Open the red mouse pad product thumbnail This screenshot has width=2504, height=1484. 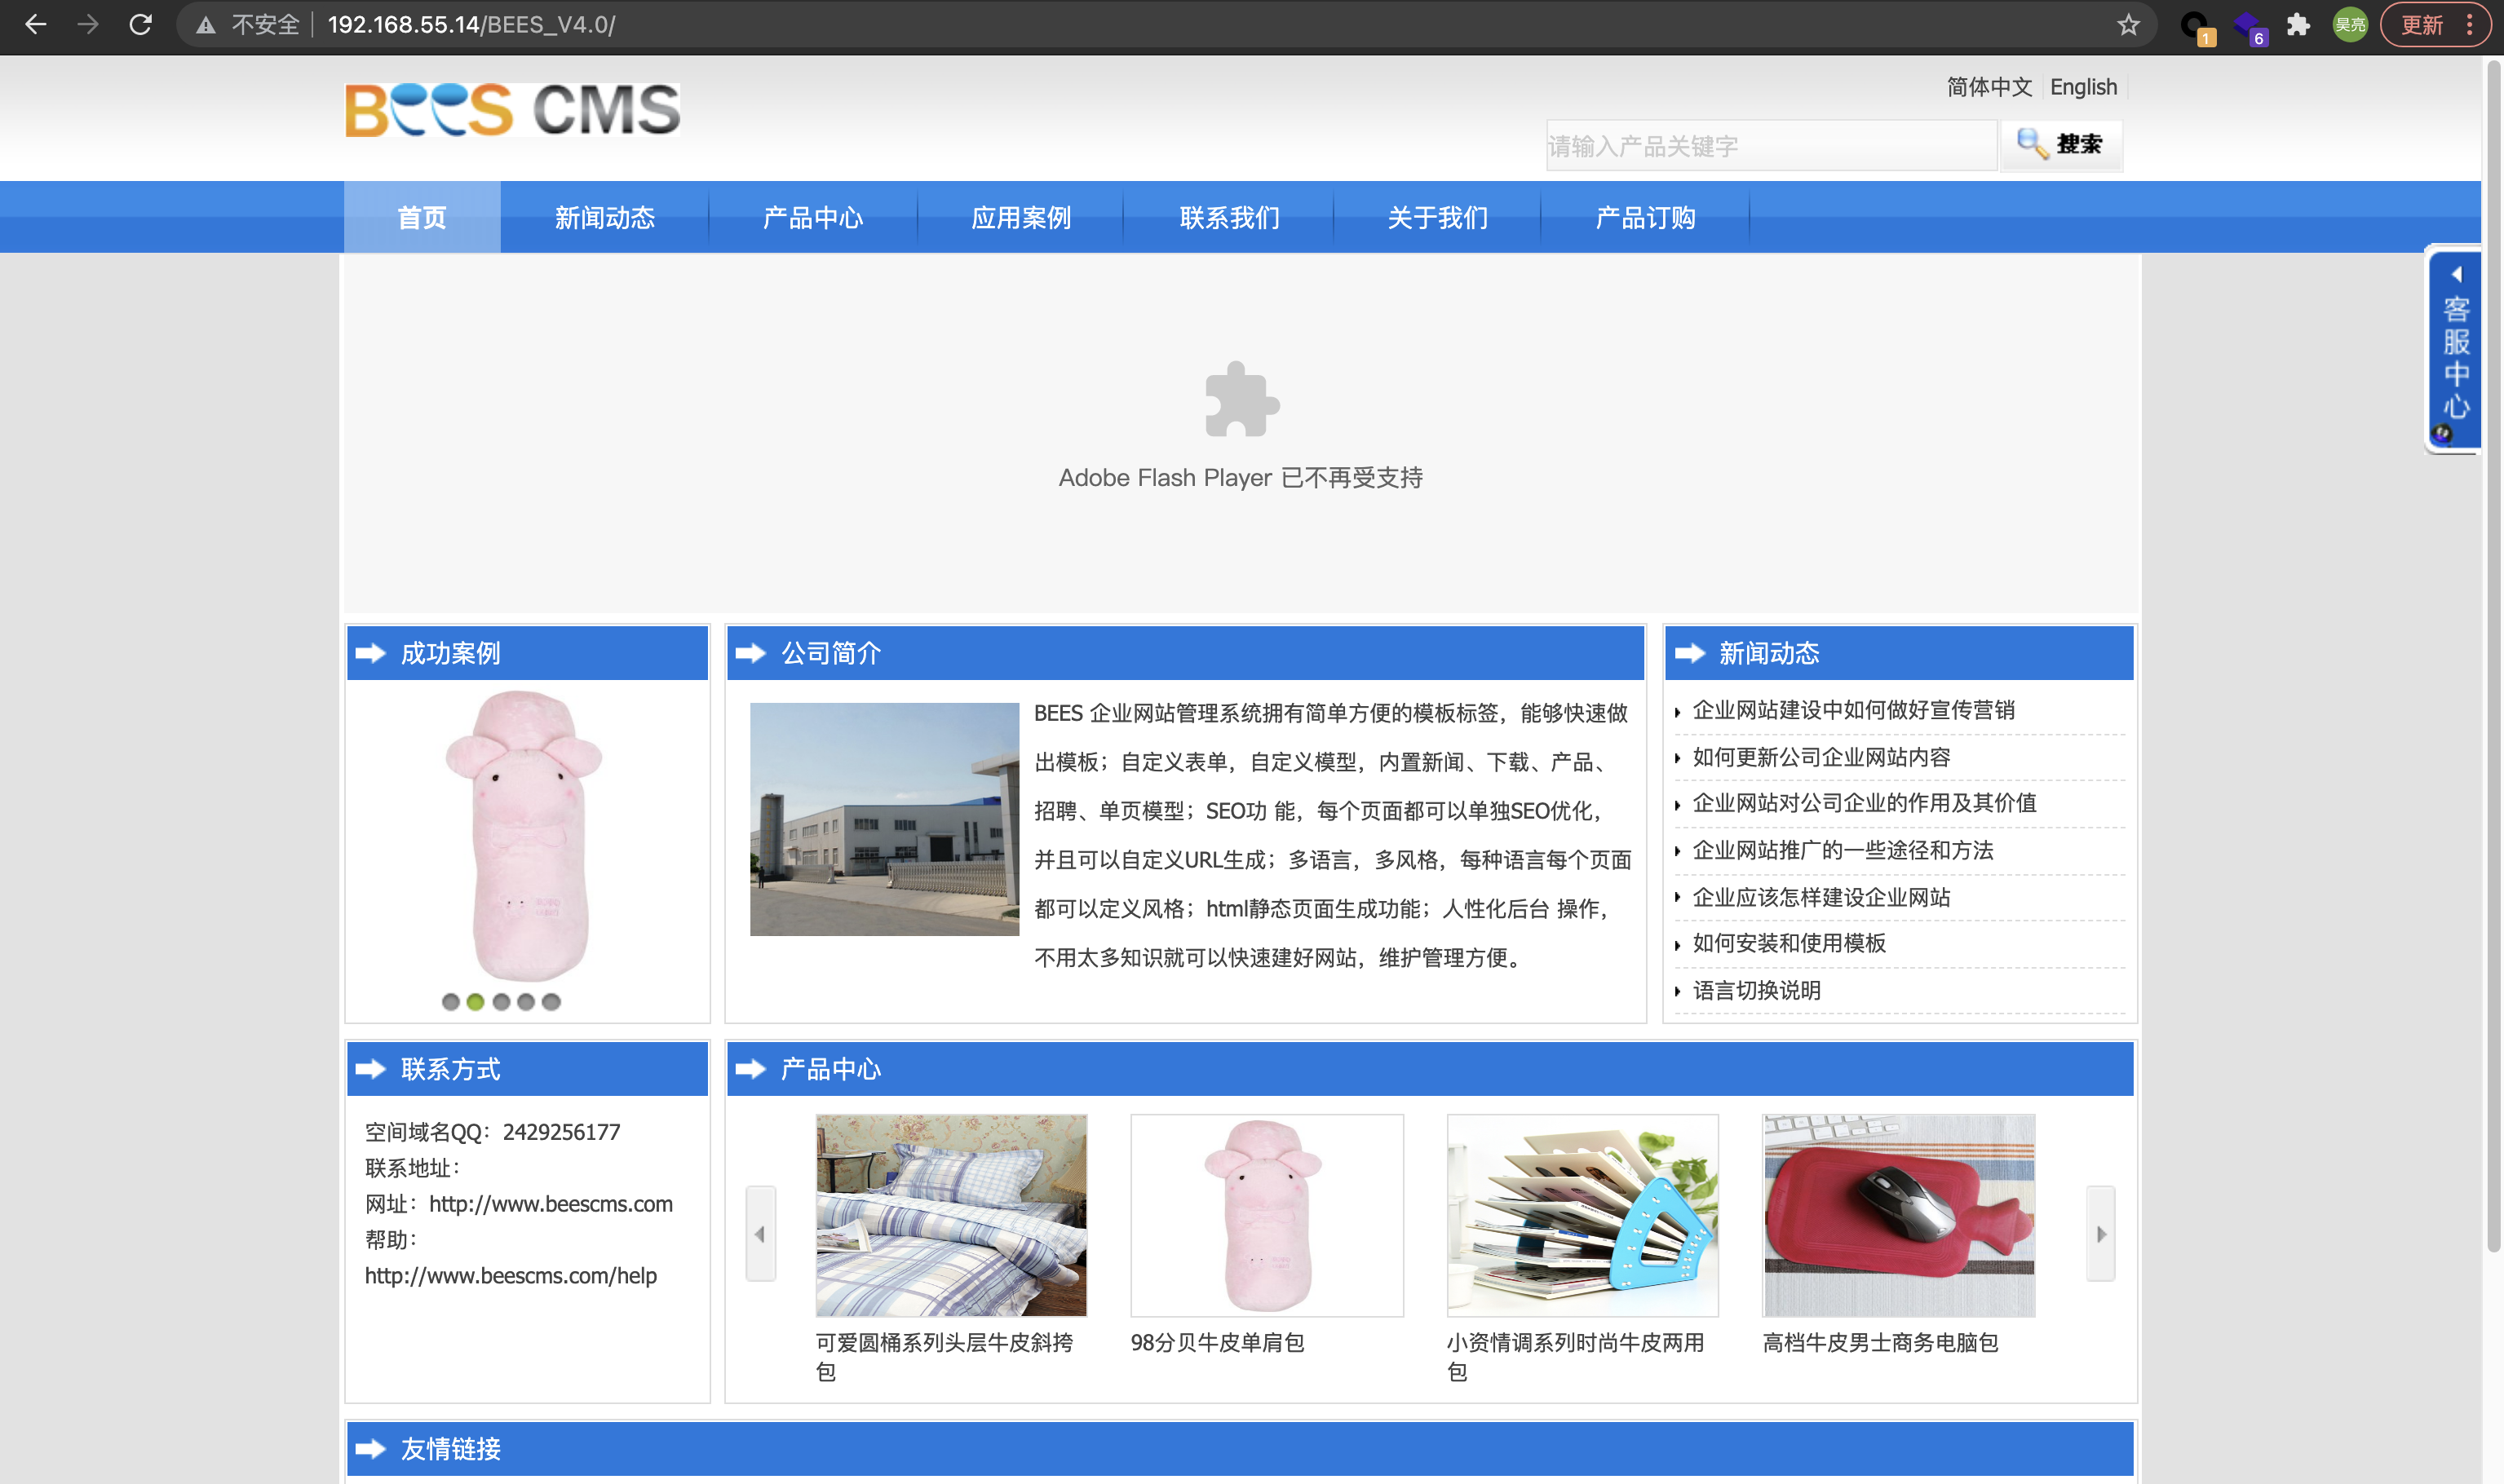tap(1898, 1215)
